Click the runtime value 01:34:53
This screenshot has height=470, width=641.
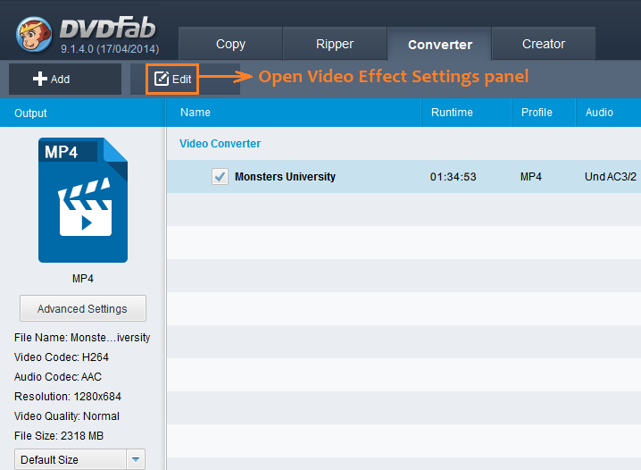pyautogui.click(x=453, y=177)
